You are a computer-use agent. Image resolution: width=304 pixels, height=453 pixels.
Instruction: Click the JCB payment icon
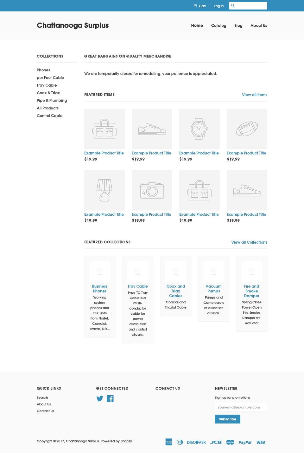[216, 442]
